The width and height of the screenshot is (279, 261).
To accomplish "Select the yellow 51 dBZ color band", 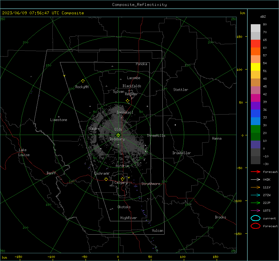I will [255, 67].
